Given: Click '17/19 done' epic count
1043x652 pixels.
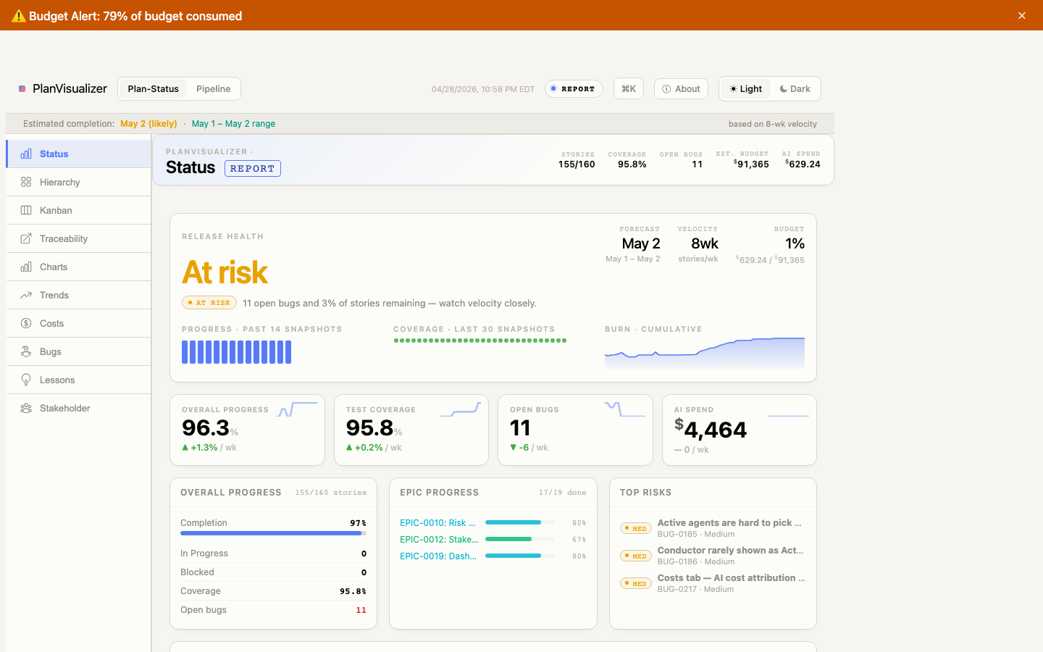Looking at the screenshot, I should pyautogui.click(x=563, y=493).
